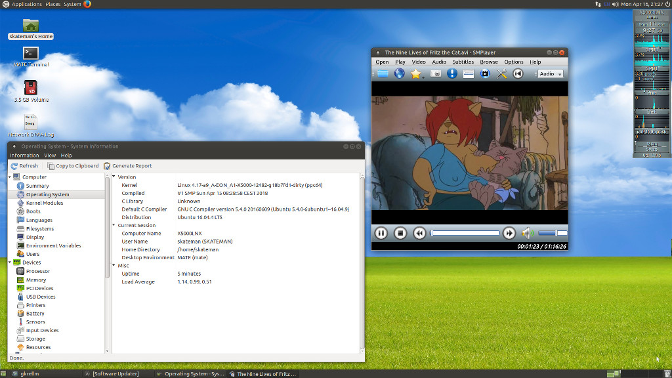Image resolution: width=672 pixels, height=378 pixels.
Task: Pause the video playback
Action: 381,233
